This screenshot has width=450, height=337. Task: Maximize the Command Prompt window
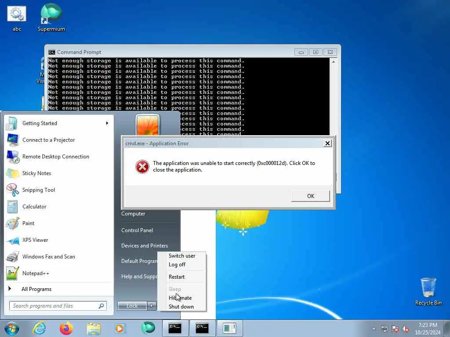tap(316, 52)
